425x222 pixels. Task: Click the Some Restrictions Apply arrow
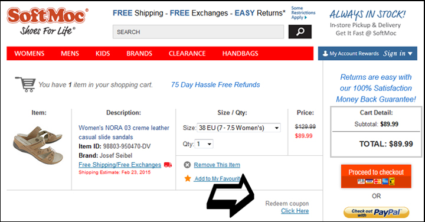point(306,18)
